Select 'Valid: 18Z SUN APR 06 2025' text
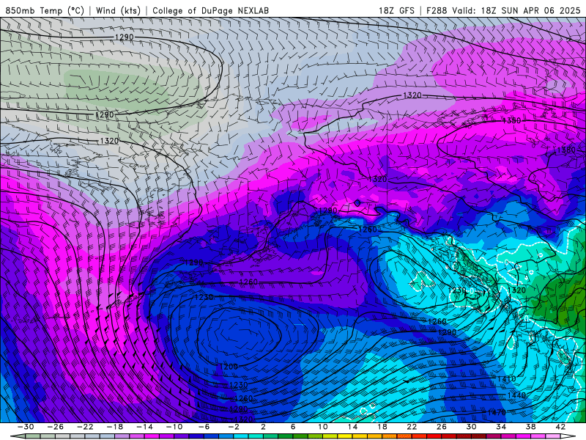Viewport: 586px width, 440px height. click(x=516, y=10)
